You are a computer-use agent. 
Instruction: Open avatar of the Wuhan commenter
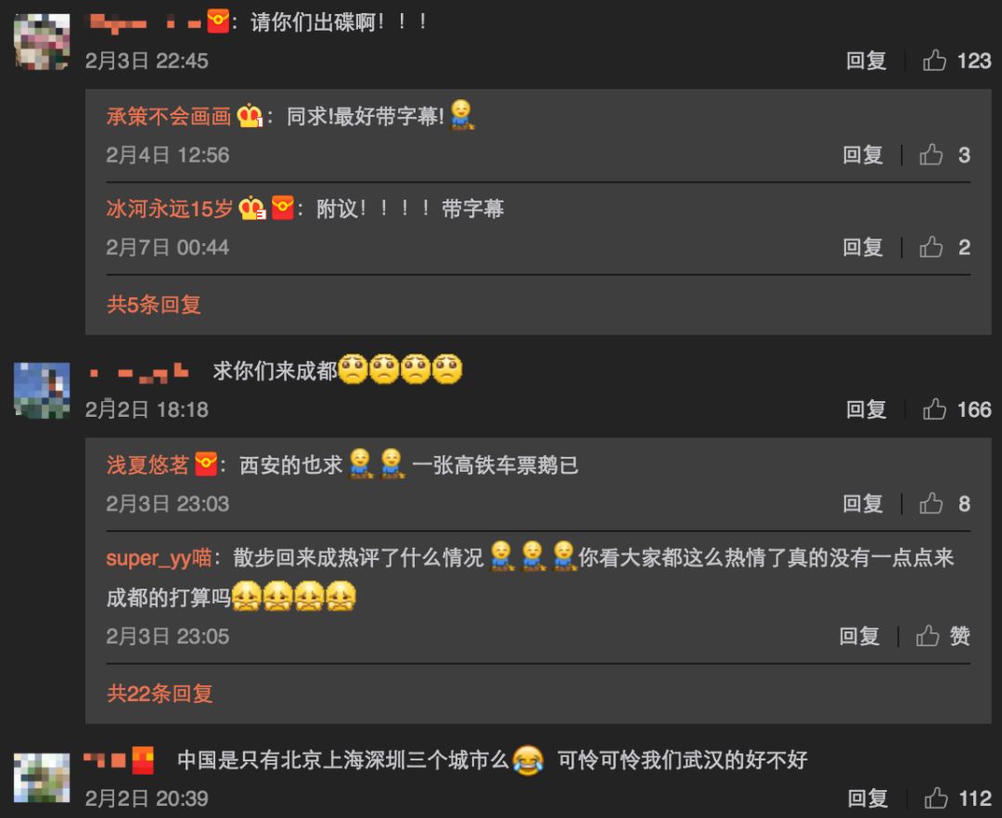[x=42, y=777]
